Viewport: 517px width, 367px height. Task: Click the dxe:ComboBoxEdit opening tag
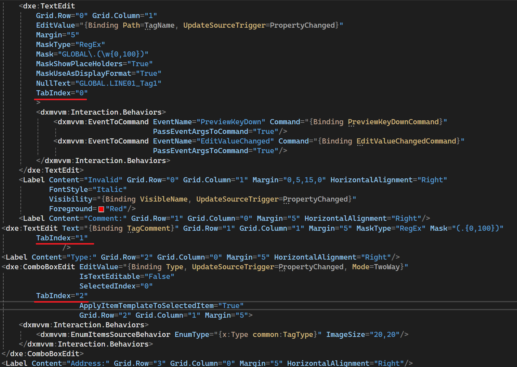pos(38,267)
